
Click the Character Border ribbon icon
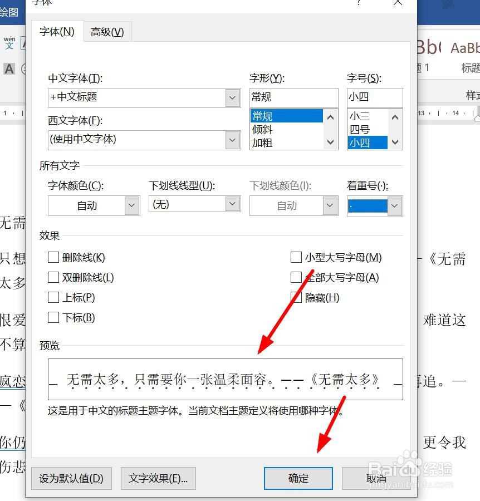(22, 43)
